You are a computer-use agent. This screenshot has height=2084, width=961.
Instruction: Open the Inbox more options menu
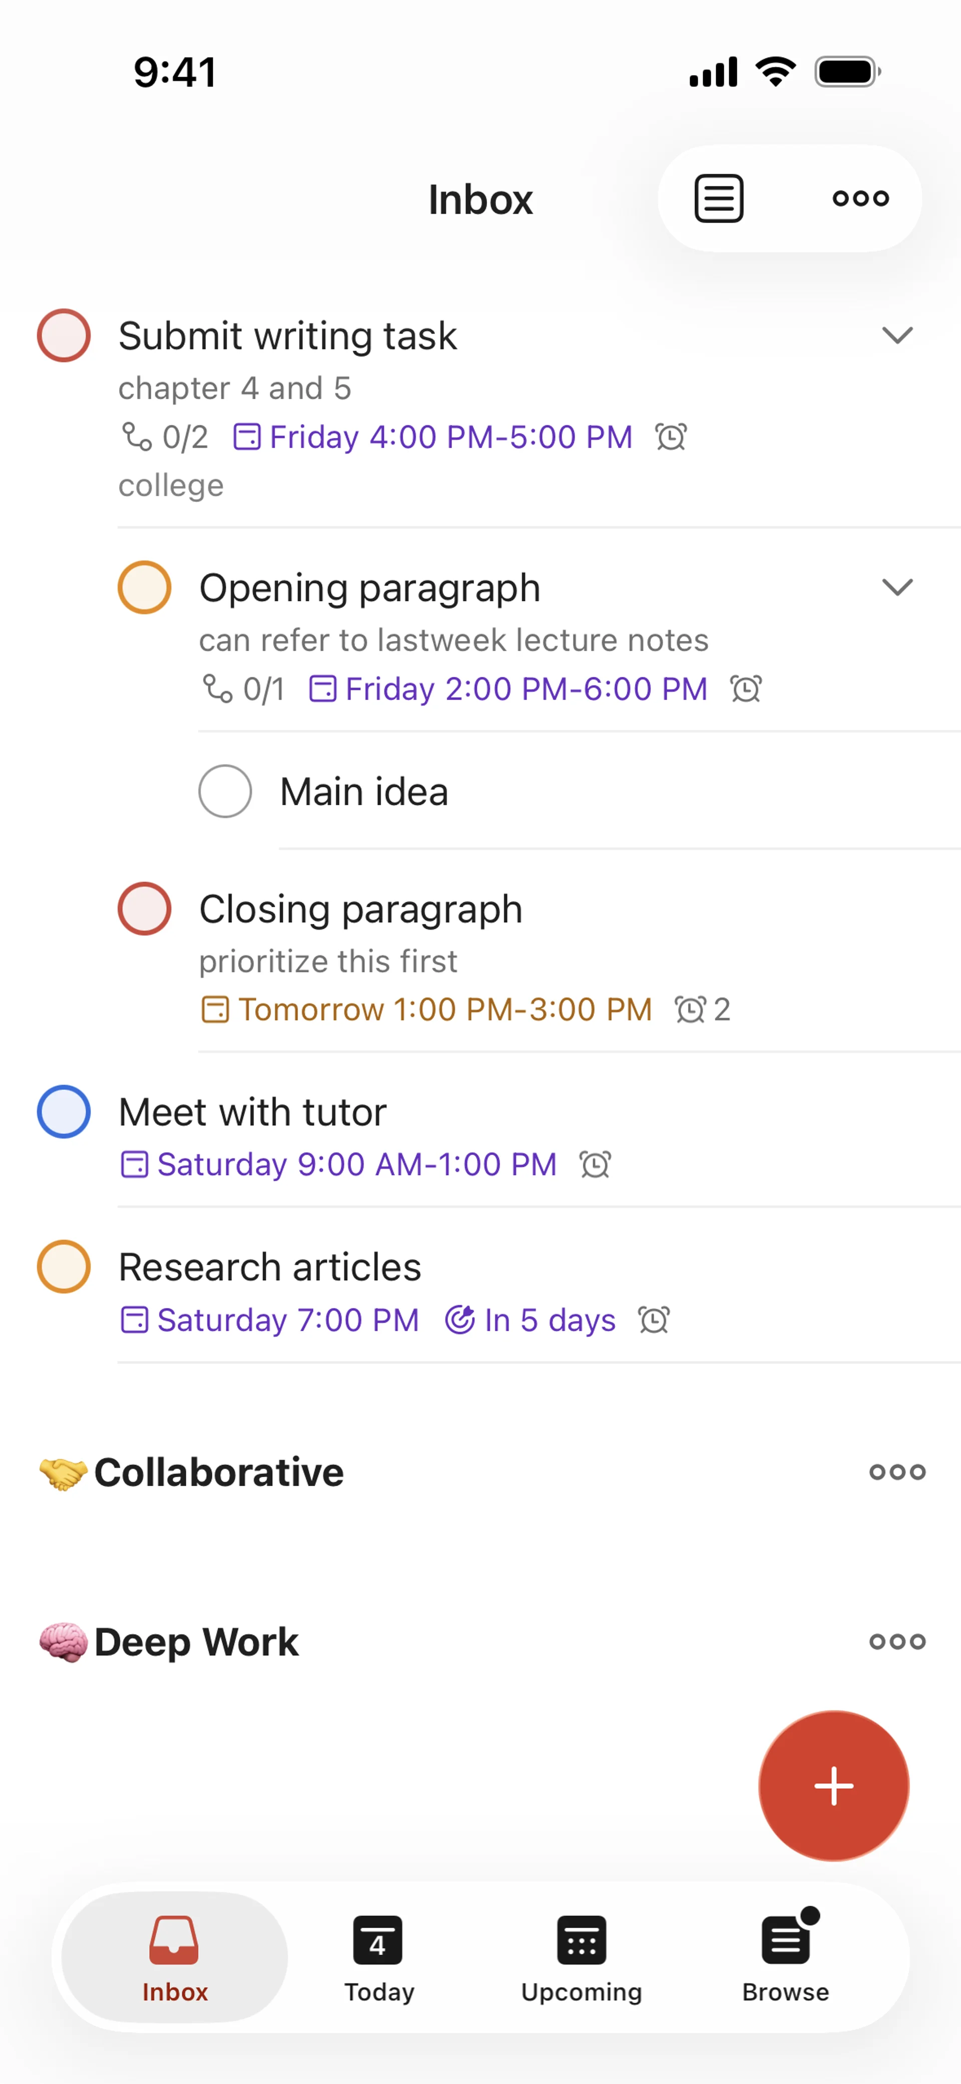click(860, 198)
